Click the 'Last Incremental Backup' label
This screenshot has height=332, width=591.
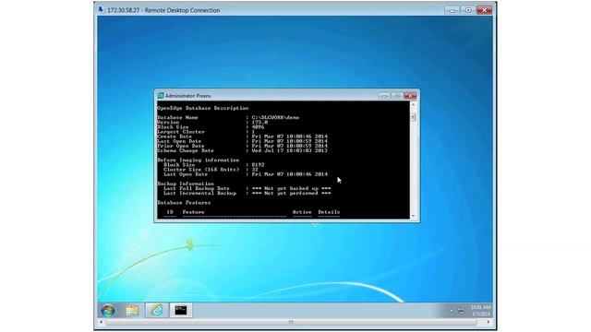(x=199, y=193)
